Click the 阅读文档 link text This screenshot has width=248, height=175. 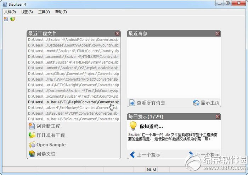tap(46, 154)
